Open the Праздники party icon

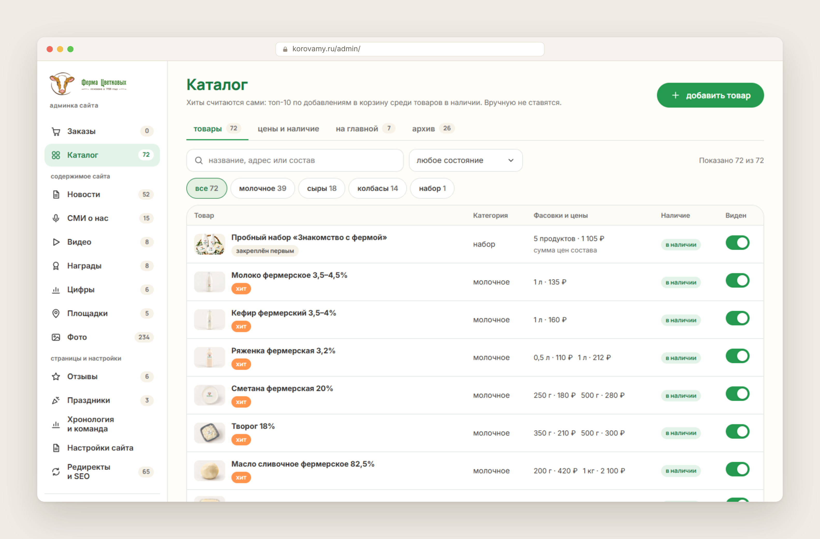(56, 400)
